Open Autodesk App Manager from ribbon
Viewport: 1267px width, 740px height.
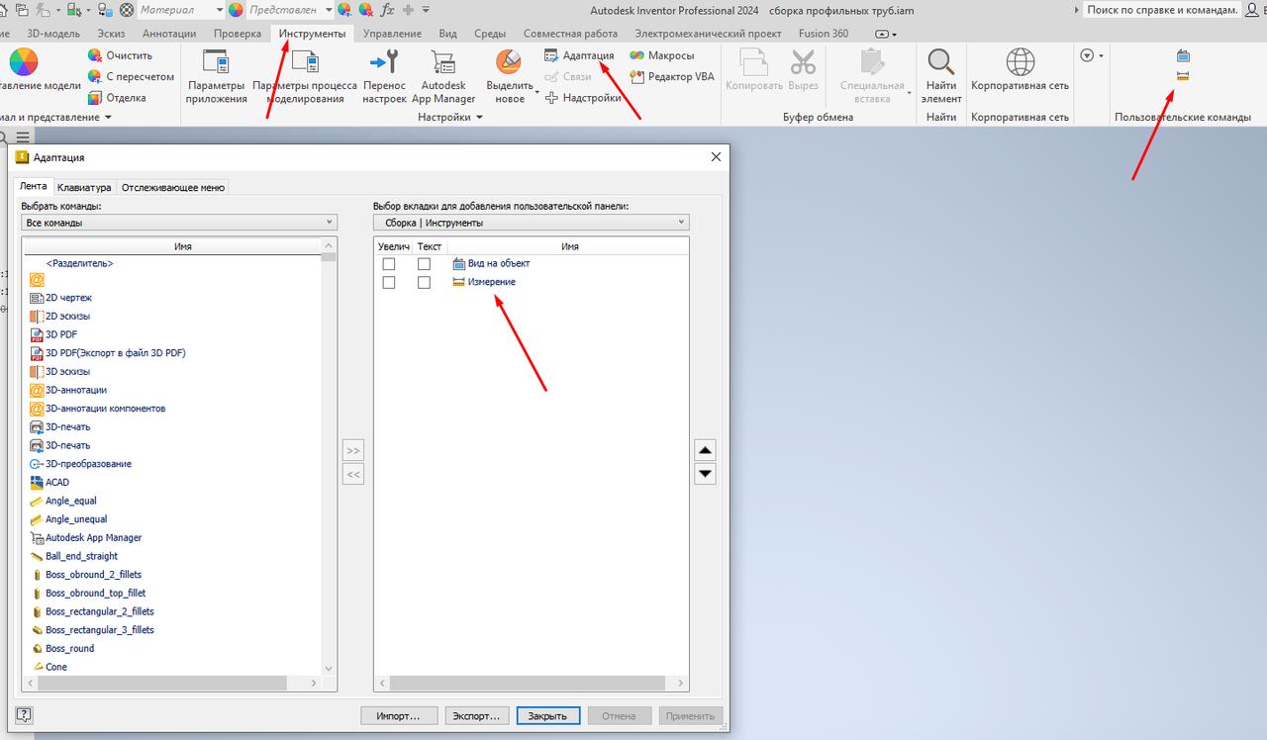(443, 74)
